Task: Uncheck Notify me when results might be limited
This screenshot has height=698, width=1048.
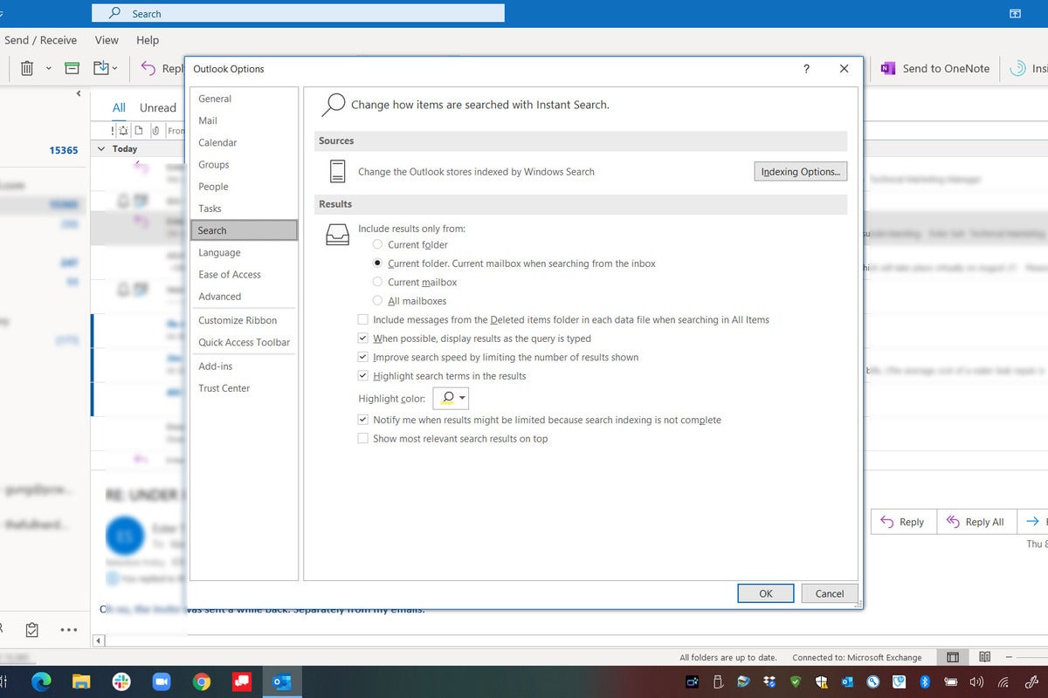Action: pyautogui.click(x=363, y=420)
